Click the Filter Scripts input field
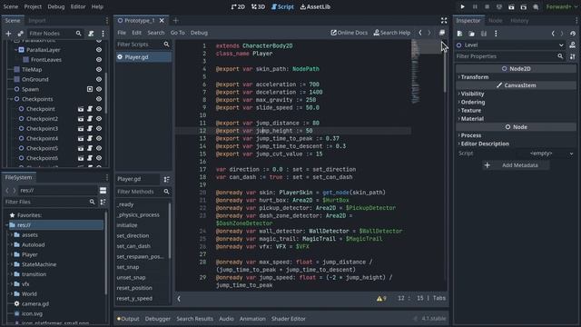 click(143, 45)
